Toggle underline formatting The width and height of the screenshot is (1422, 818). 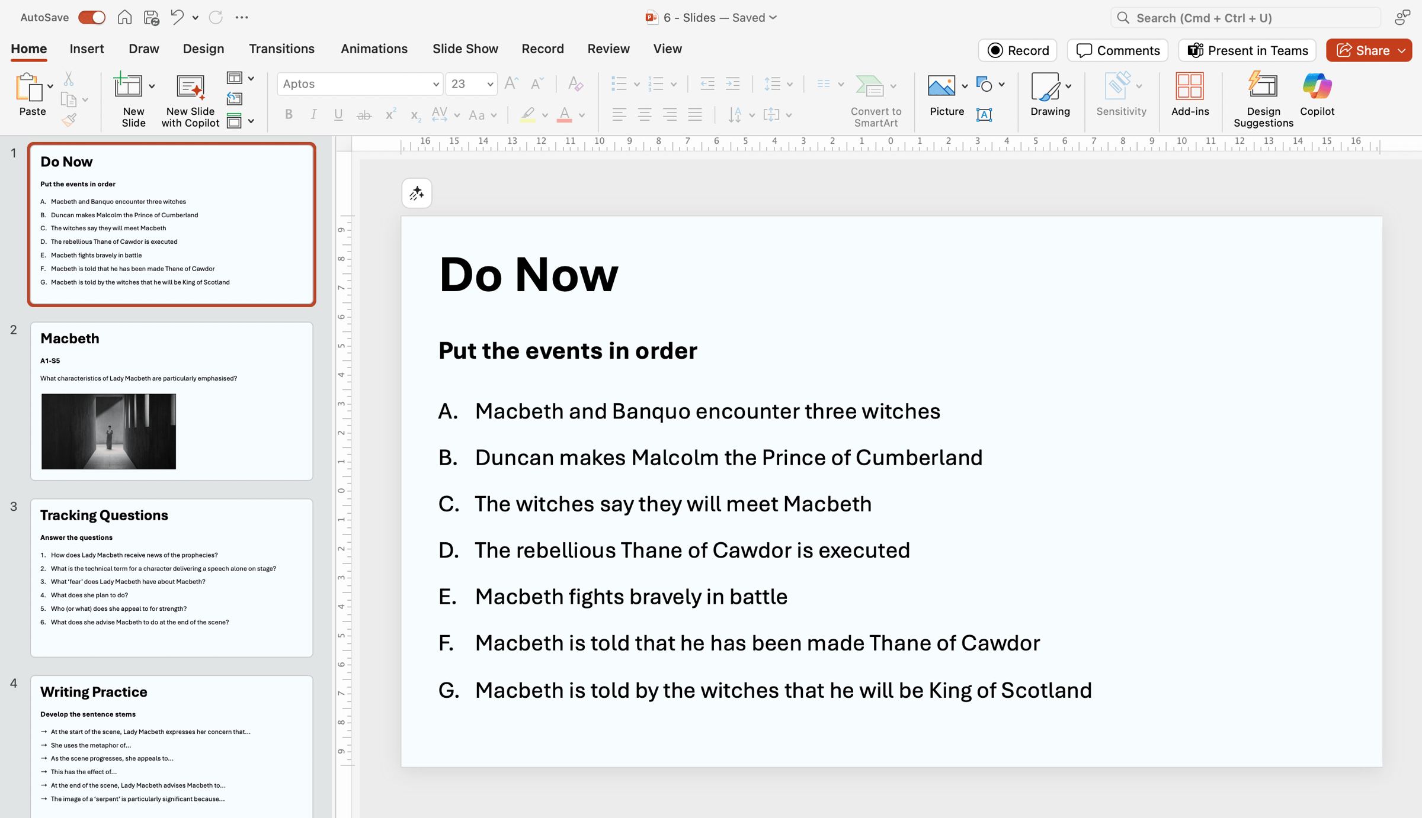point(338,114)
